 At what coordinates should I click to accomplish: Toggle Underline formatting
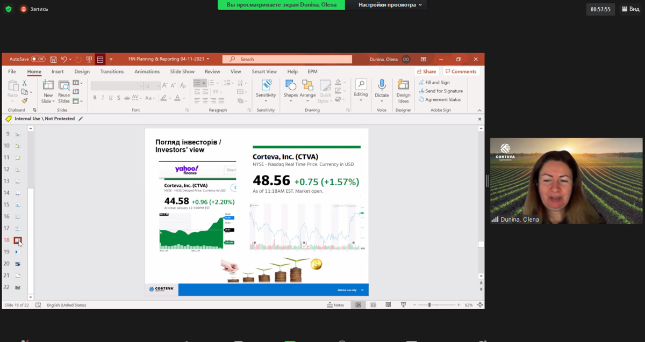[x=111, y=98]
